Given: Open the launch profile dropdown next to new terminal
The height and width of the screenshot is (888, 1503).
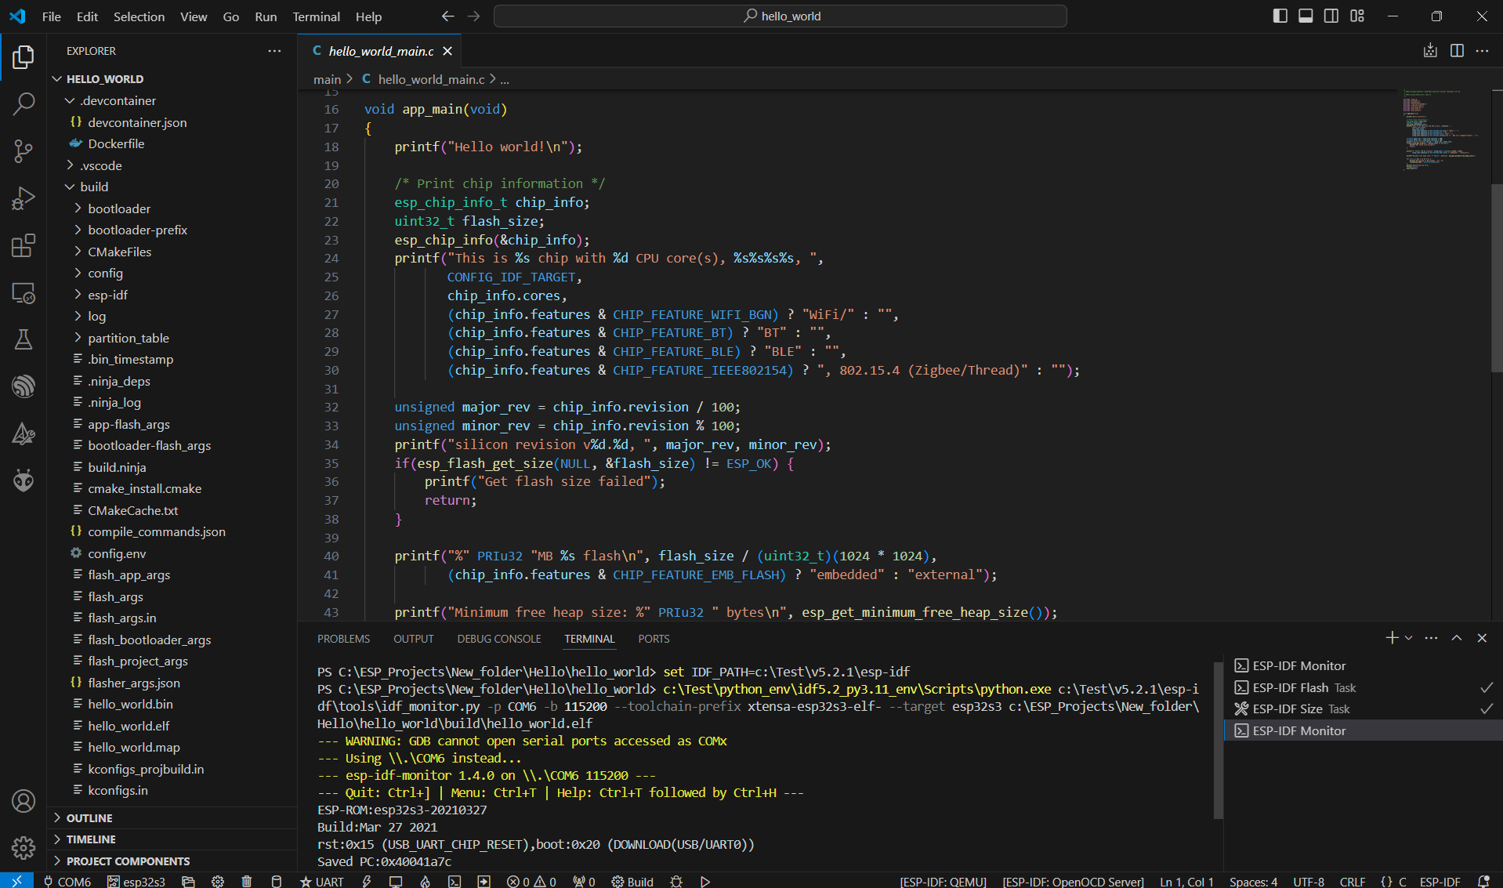Looking at the screenshot, I should [x=1409, y=638].
